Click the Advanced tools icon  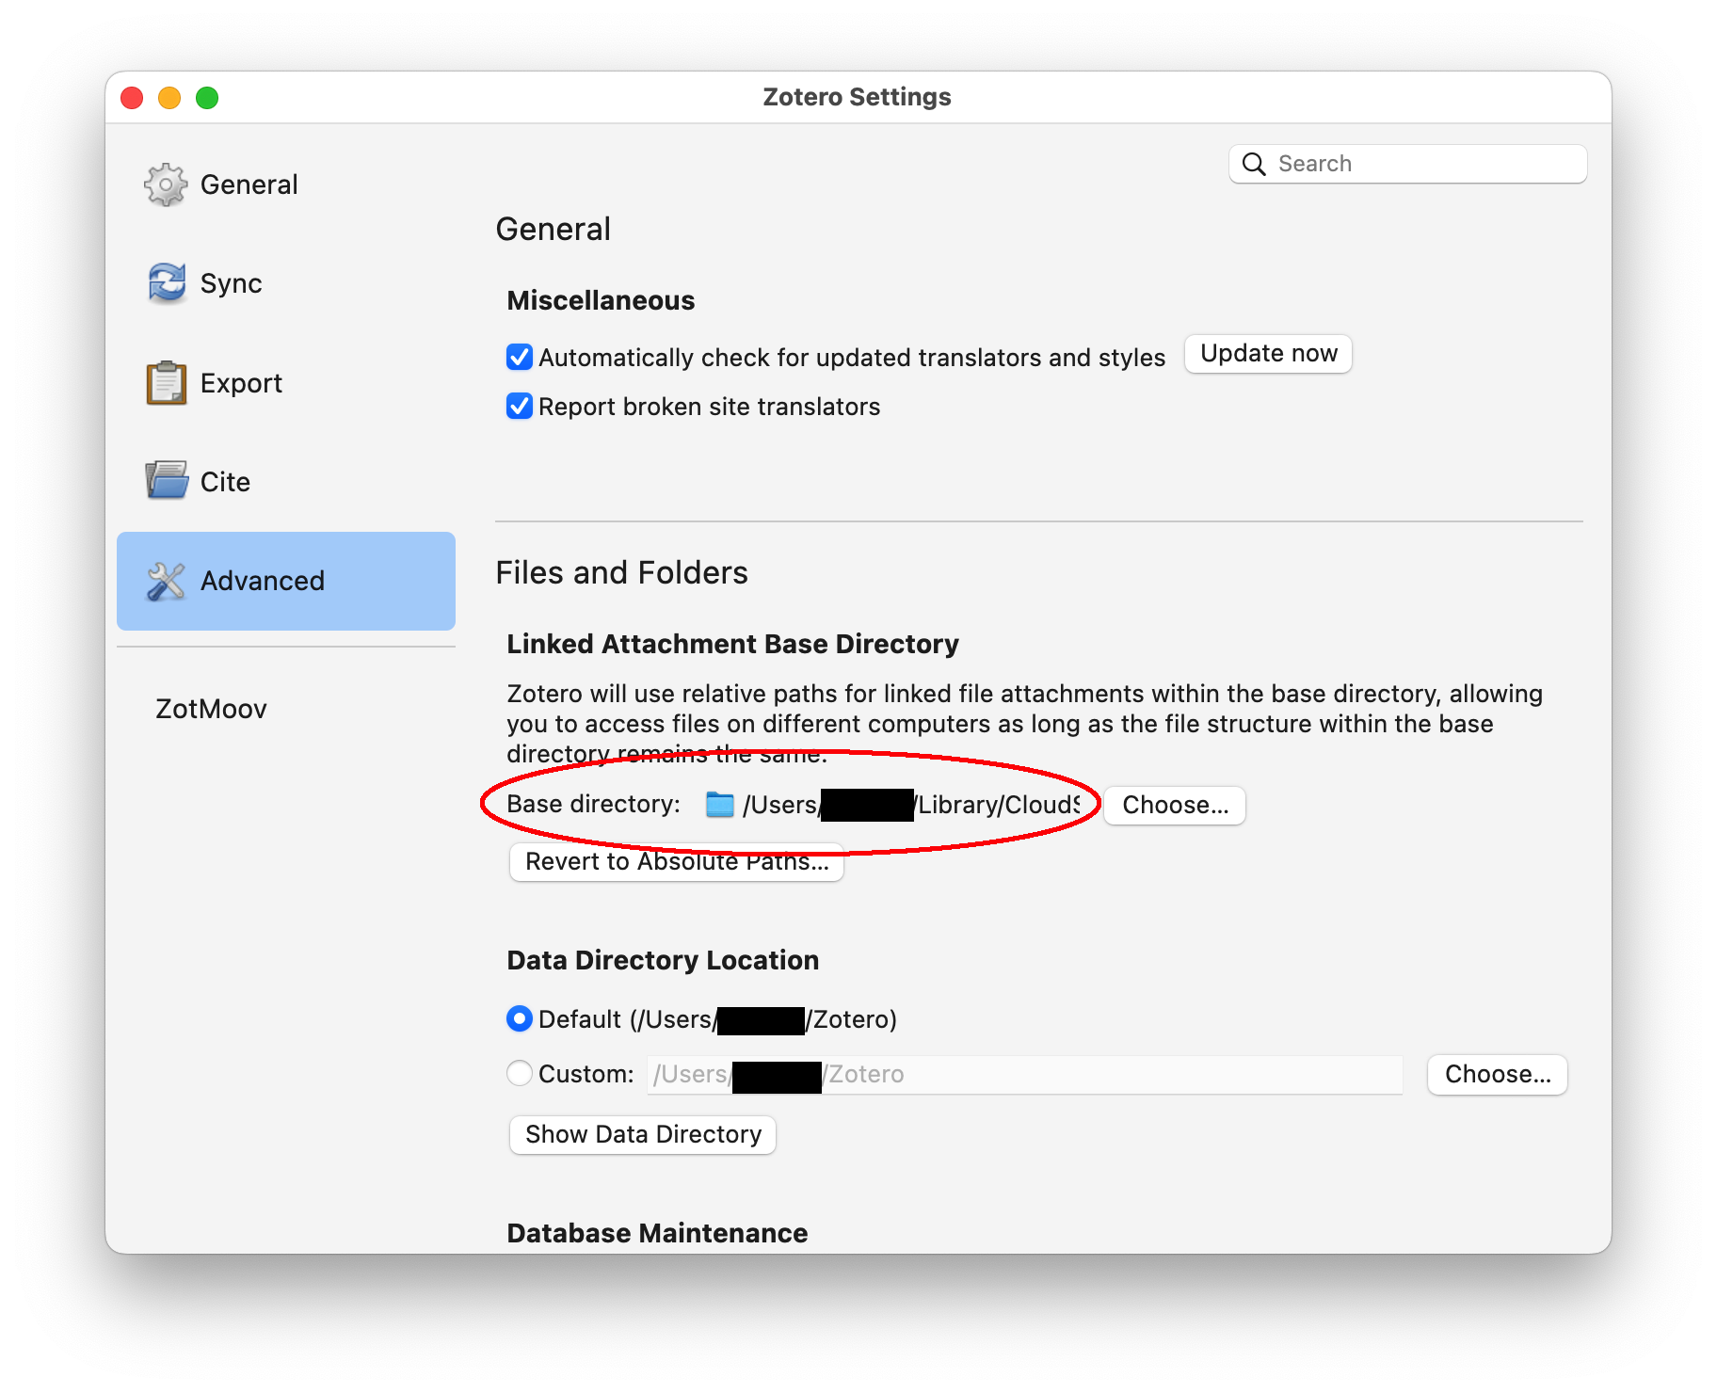click(167, 581)
